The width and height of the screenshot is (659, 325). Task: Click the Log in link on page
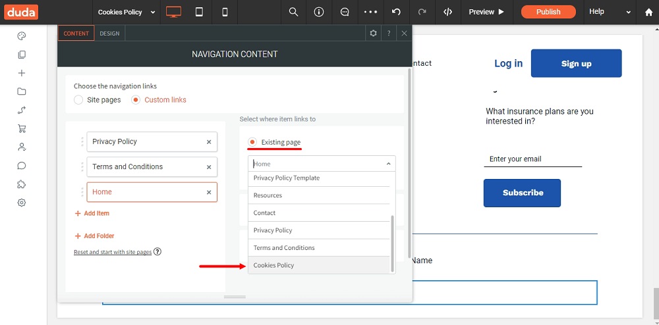(x=508, y=63)
